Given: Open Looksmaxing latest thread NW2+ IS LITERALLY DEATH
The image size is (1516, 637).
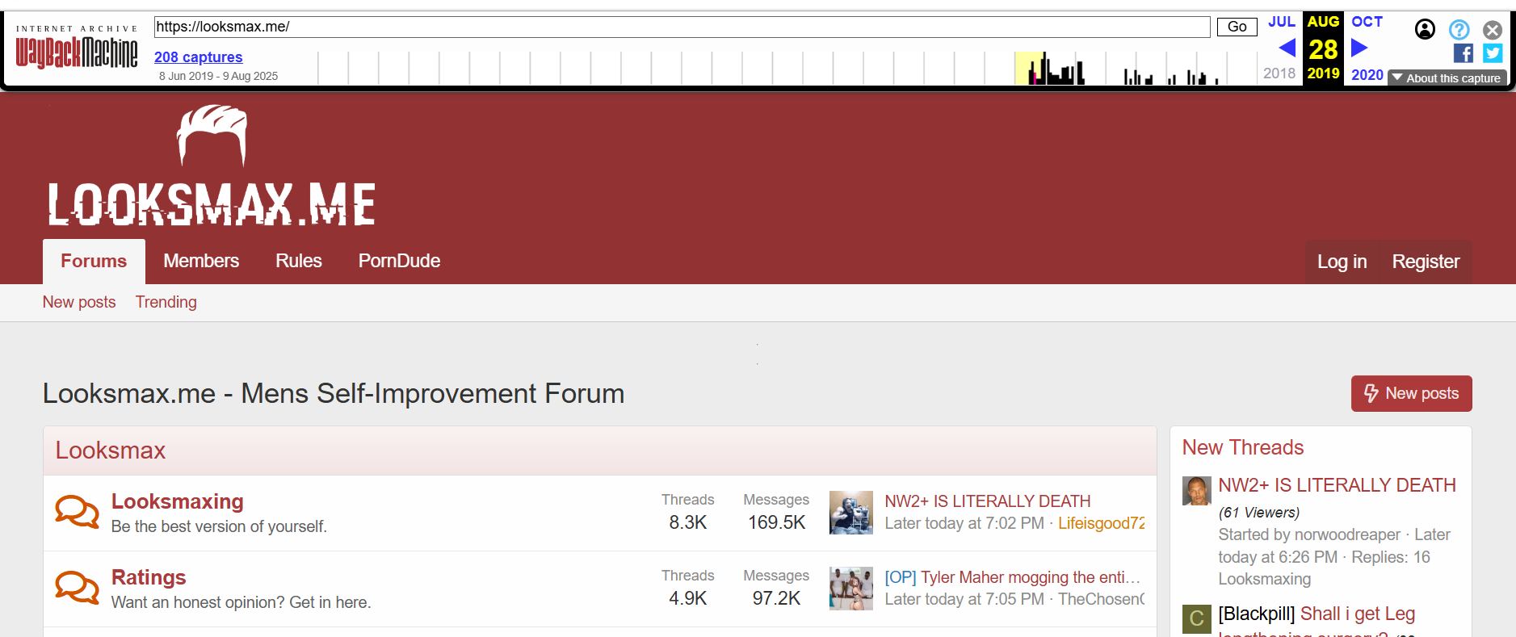Looking at the screenshot, I should pos(988,501).
